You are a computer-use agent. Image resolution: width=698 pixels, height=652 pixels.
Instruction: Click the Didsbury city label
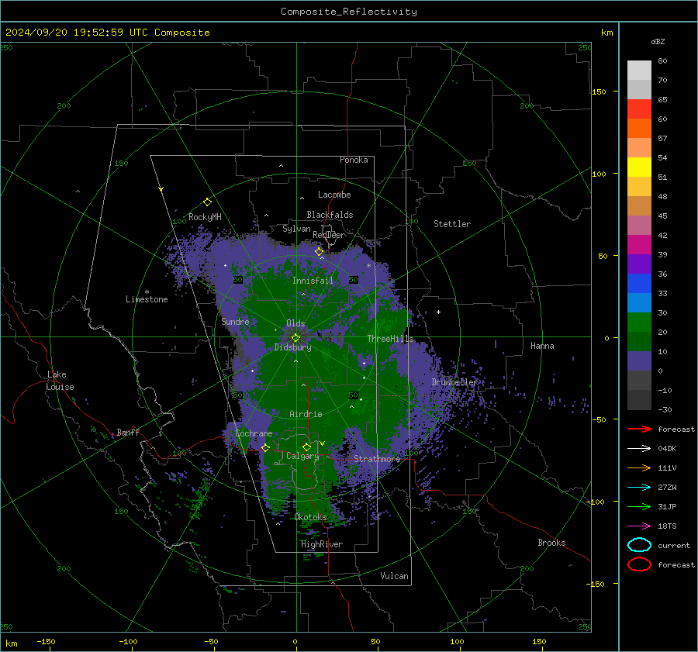tap(292, 347)
